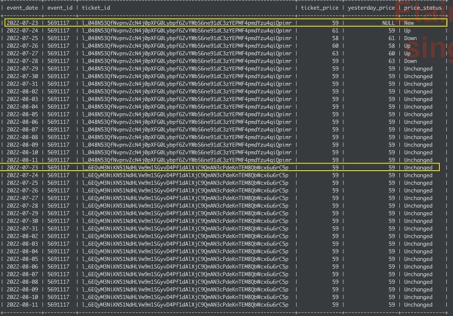Screen dimensions: 453x316
Task: Click yesterday_price 58 in the 2022-07-26 row
Action: [x=391, y=46]
